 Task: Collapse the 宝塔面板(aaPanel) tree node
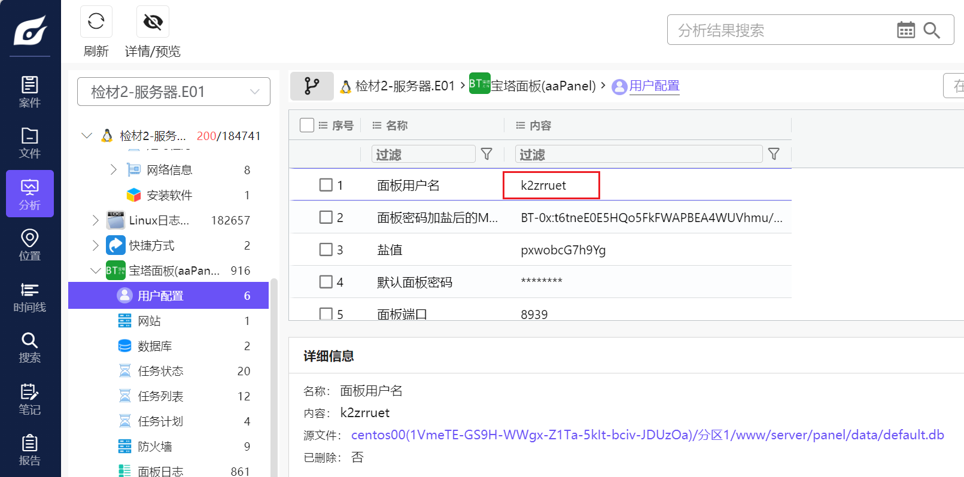coord(95,271)
